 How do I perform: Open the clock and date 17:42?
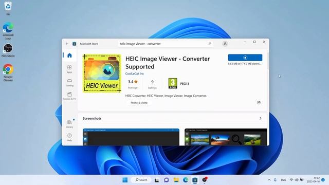point(313,180)
